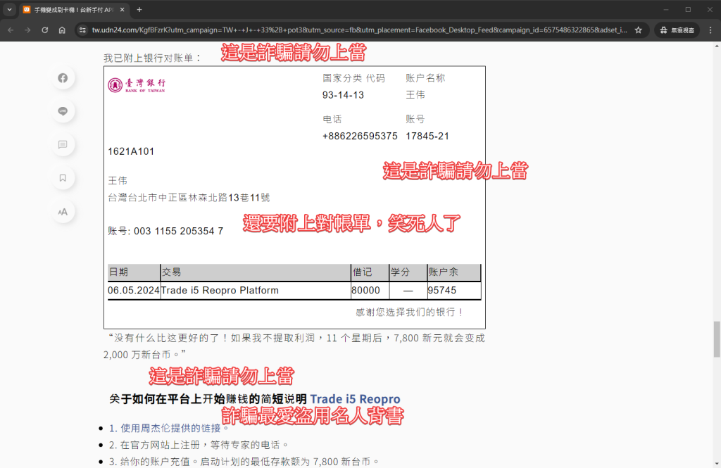This screenshot has height=468, width=721.
Task: View site information icon in address bar
Action: click(82, 30)
